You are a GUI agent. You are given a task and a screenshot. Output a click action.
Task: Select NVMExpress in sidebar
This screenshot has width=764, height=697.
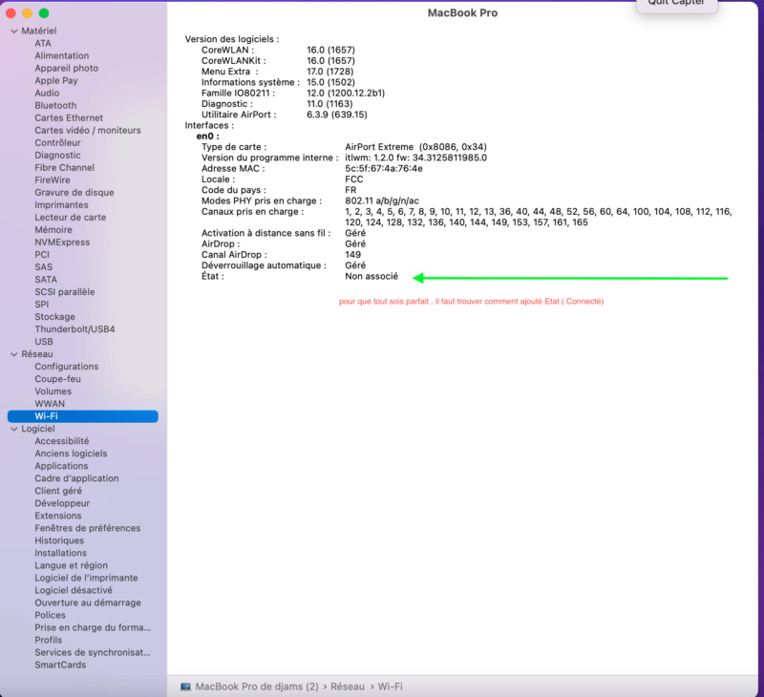click(62, 243)
